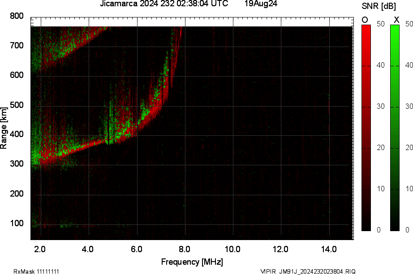This screenshot has width=413, height=275.
Task: Click the 'X' legend label
Action: (x=396, y=20)
